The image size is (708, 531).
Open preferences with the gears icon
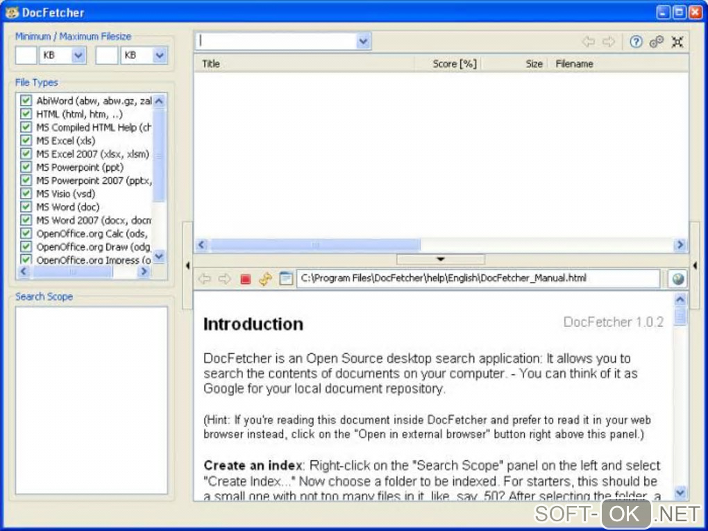point(657,42)
